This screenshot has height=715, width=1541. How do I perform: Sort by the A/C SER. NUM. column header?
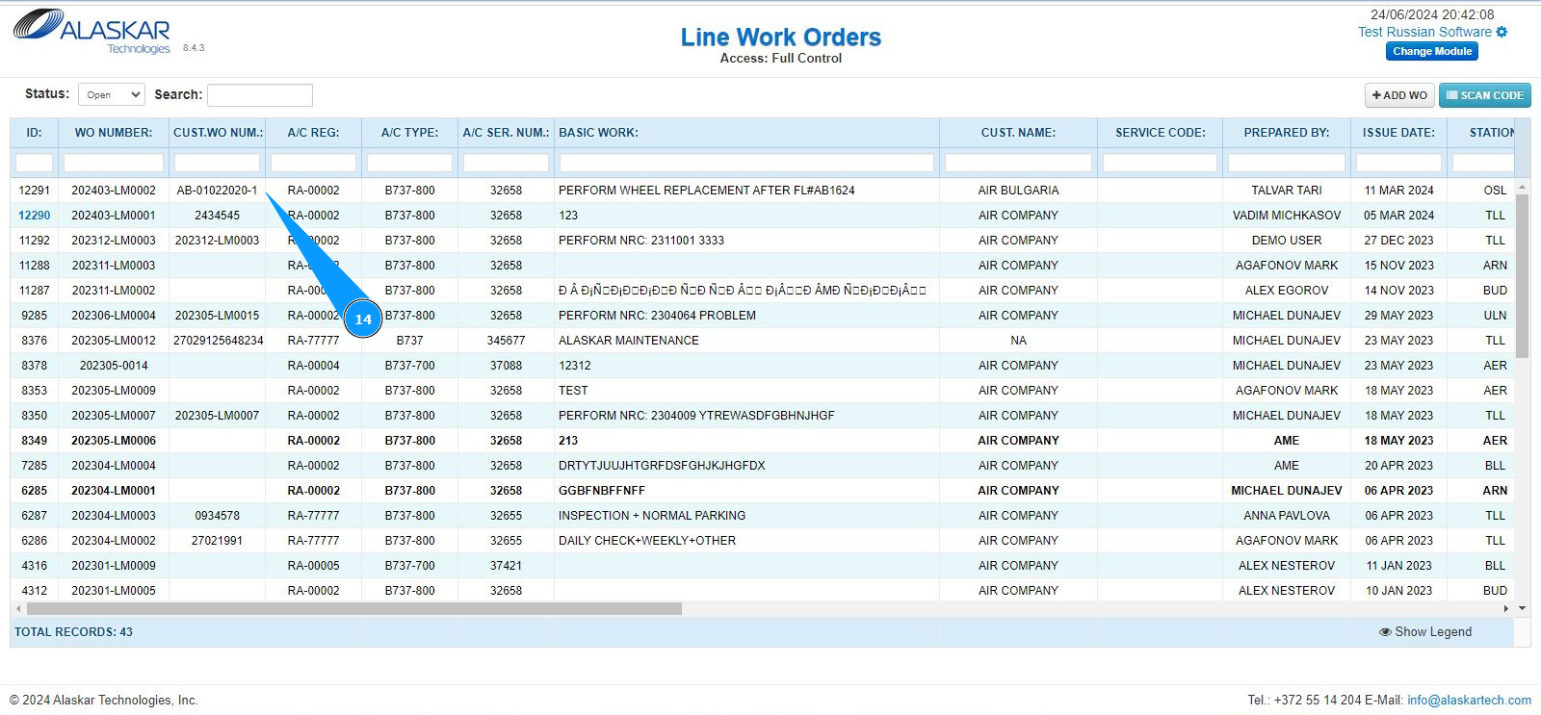[507, 133]
